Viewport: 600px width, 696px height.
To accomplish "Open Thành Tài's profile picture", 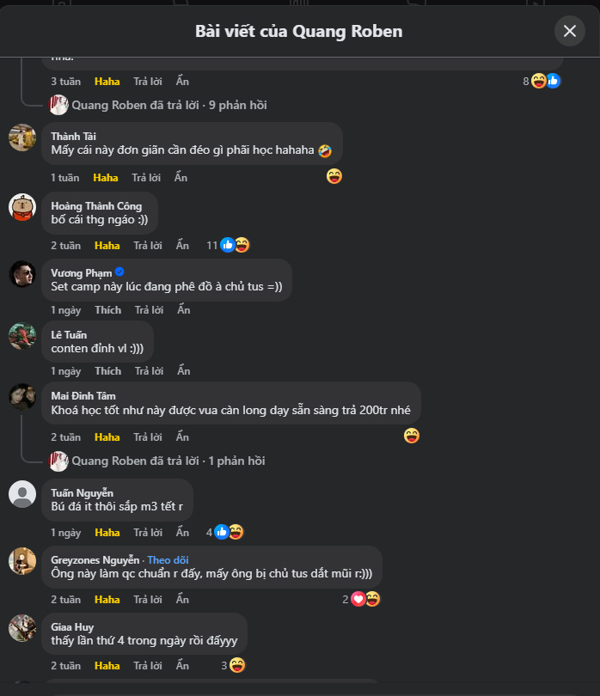I will [x=22, y=137].
